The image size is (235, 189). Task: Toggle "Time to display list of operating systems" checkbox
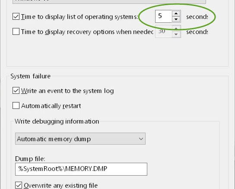tap(16, 16)
